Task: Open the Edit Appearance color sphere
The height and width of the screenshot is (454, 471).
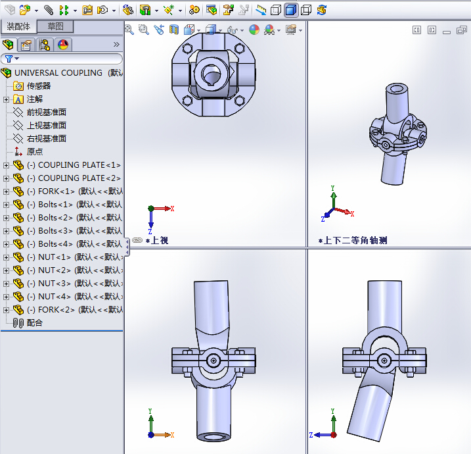Action: tap(254, 30)
